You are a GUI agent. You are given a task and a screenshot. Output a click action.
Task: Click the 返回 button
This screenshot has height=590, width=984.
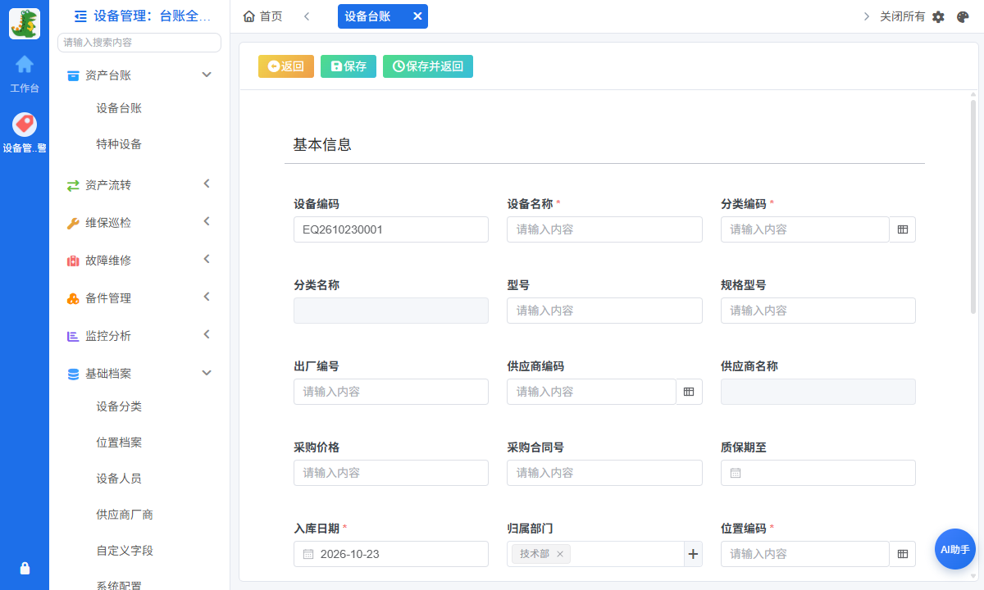click(x=286, y=66)
